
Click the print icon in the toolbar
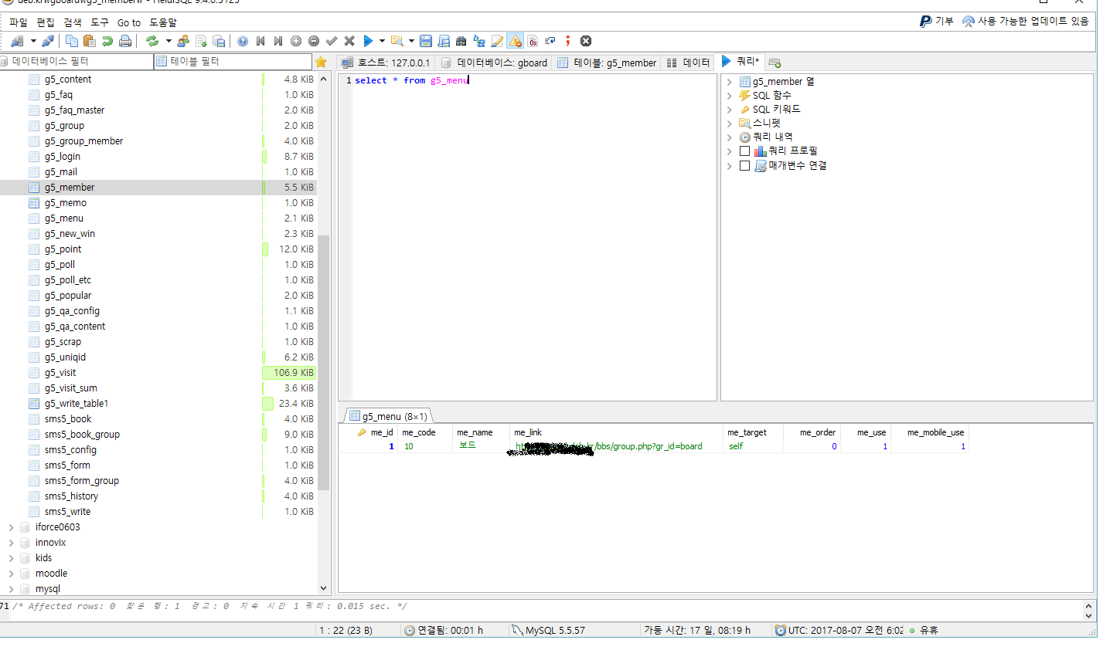point(125,41)
